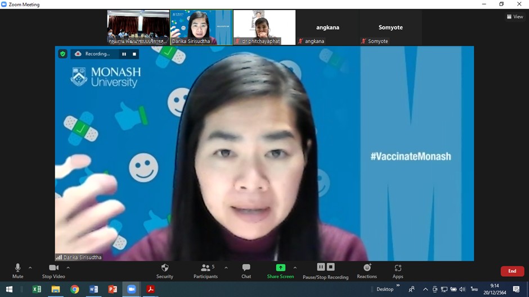Open Windows notification center

(516, 289)
